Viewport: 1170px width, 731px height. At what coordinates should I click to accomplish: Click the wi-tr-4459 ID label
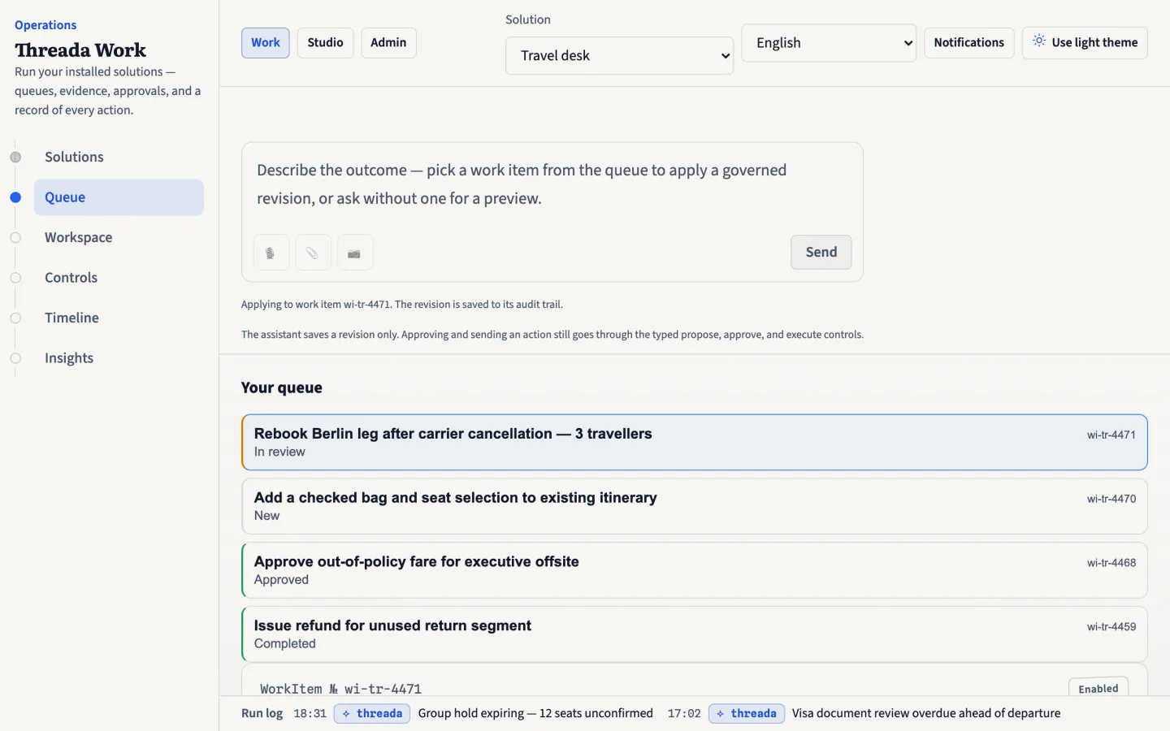point(1111,627)
